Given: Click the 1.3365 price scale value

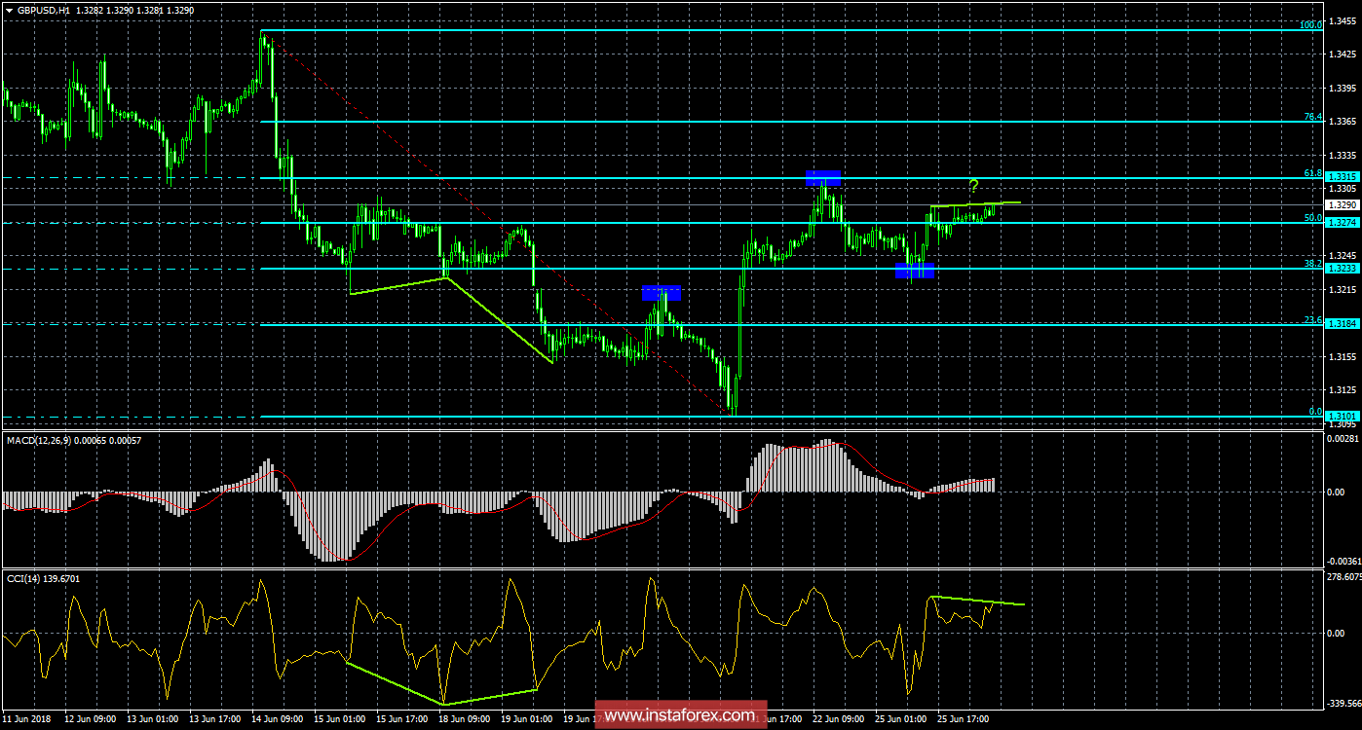Looking at the screenshot, I should coord(1342,121).
